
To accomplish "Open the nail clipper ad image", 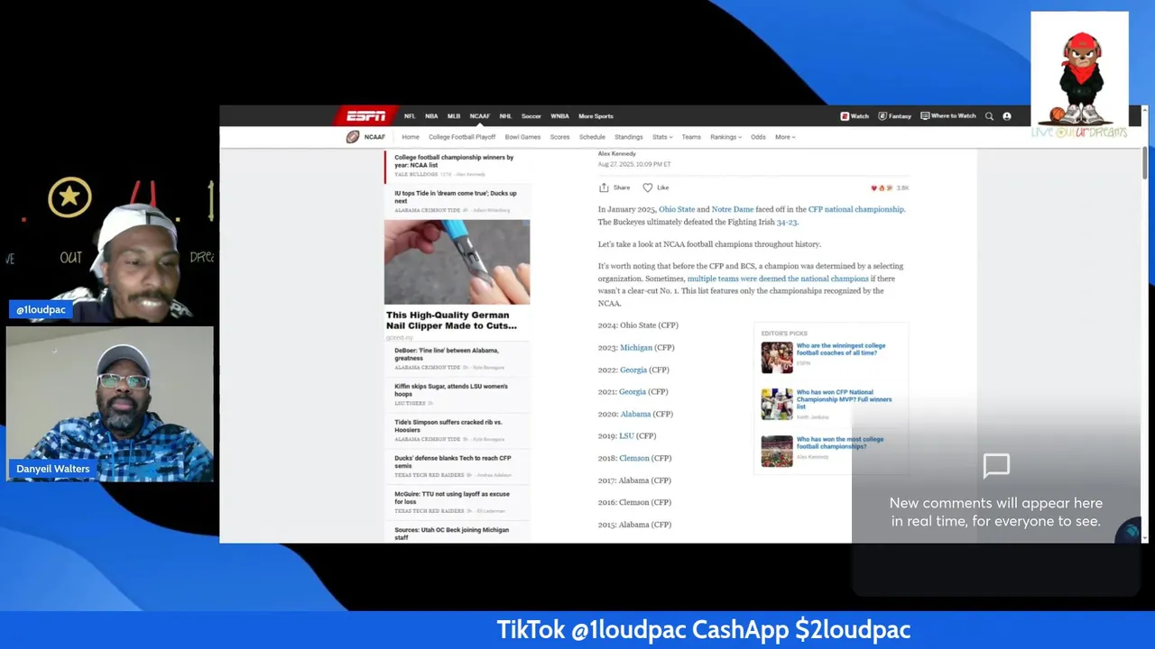I will tap(457, 262).
